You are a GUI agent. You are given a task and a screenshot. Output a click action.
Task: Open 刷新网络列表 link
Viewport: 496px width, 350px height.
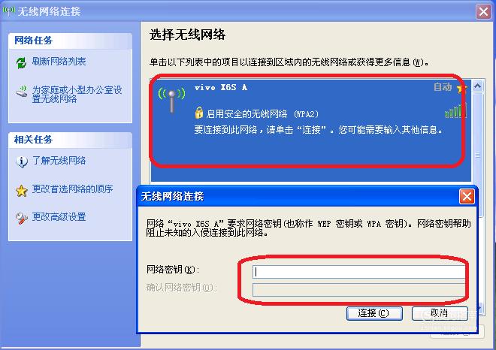coord(59,62)
